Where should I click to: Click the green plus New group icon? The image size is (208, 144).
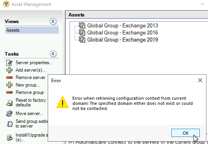[9, 85]
